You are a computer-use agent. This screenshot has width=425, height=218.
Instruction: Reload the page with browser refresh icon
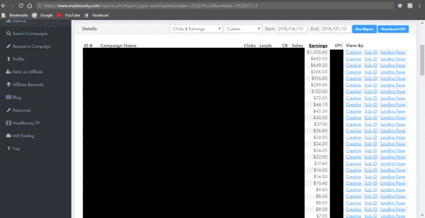(x=21, y=5)
